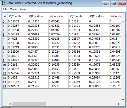
Task: Select row header number 7
Action: click(5, 52)
